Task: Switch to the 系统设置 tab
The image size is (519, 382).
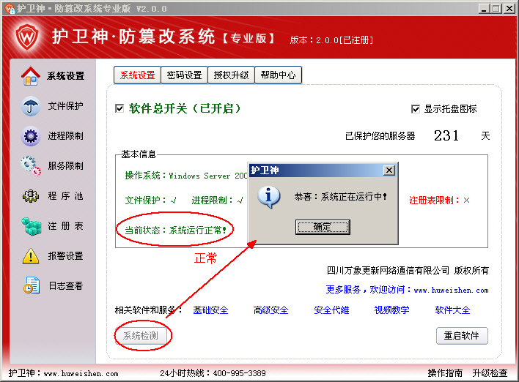Action: pyautogui.click(x=137, y=75)
